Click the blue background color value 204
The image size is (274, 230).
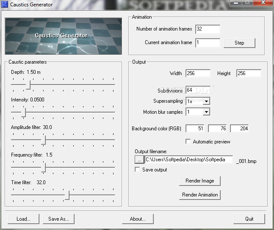[239, 129]
